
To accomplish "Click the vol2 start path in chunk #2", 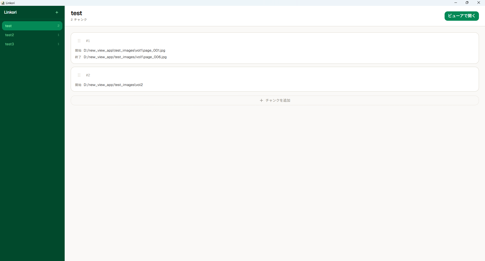I will pos(113,85).
